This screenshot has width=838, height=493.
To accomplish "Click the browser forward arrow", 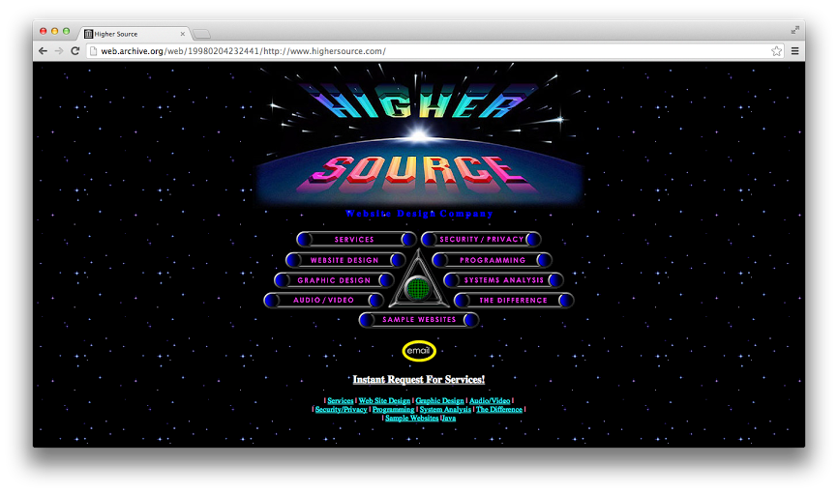I will click(59, 51).
